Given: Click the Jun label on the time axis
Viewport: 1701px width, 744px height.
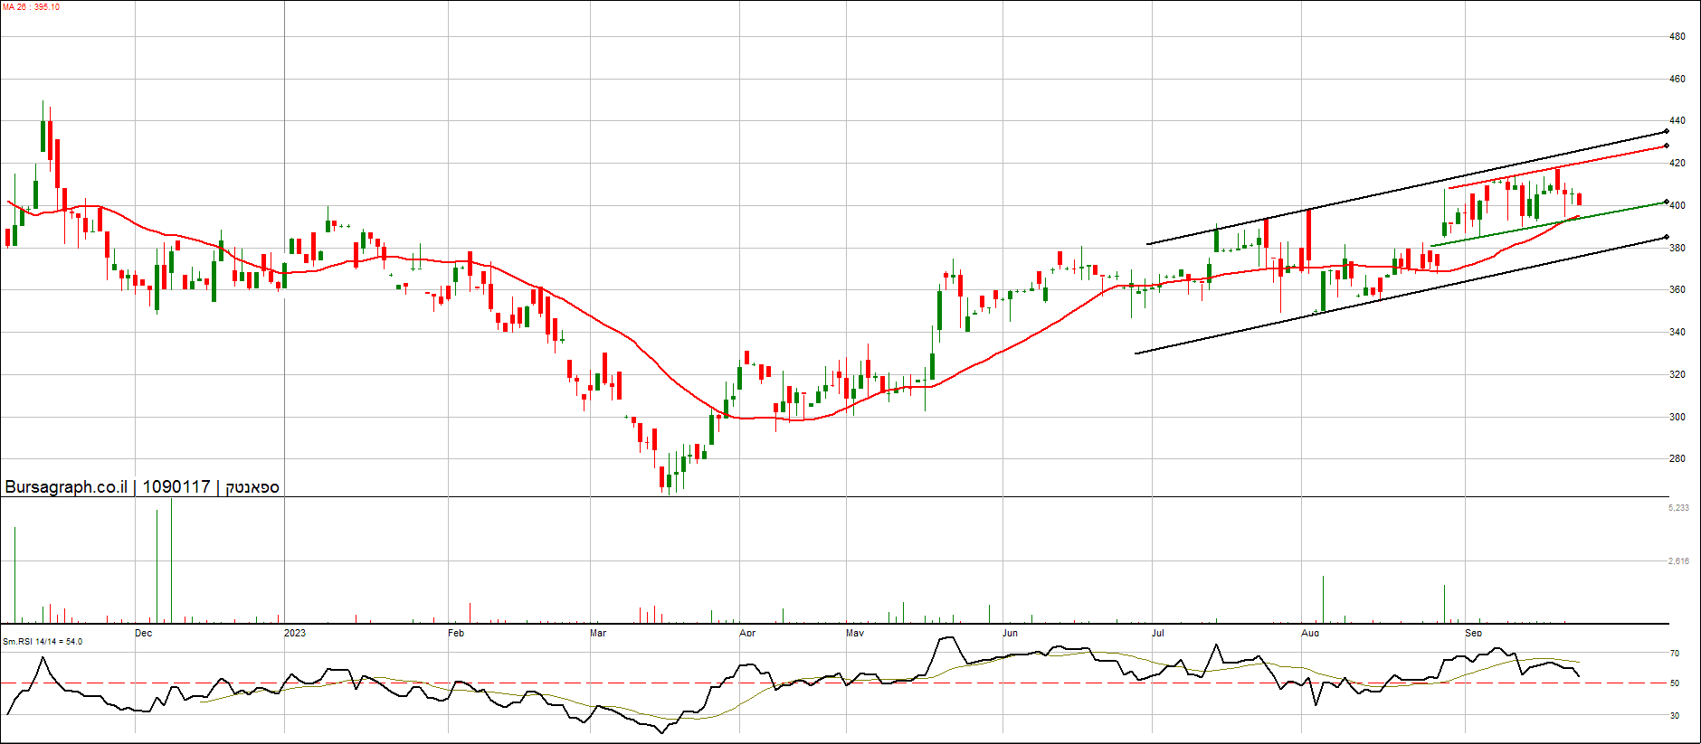Looking at the screenshot, I should coord(1010,633).
